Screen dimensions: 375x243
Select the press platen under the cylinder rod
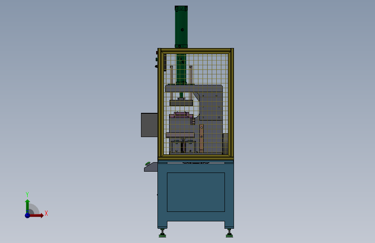click(181, 103)
